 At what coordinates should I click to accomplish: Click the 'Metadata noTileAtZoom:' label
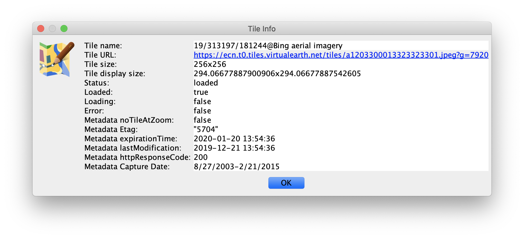[x=129, y=120]
